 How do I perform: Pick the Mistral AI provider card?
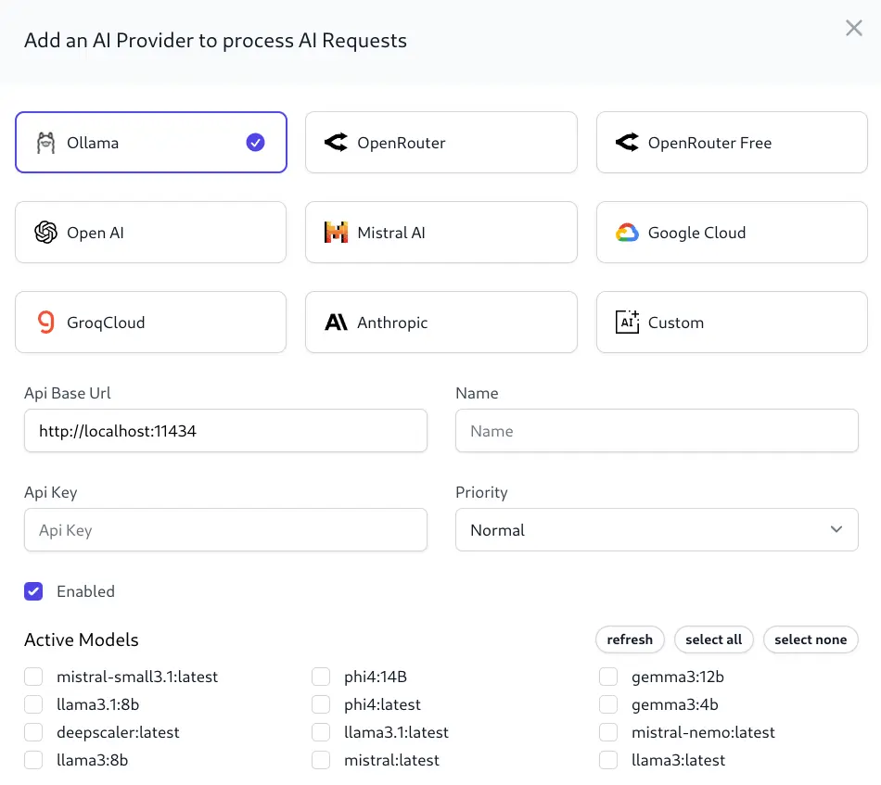[x=441, y=233]
